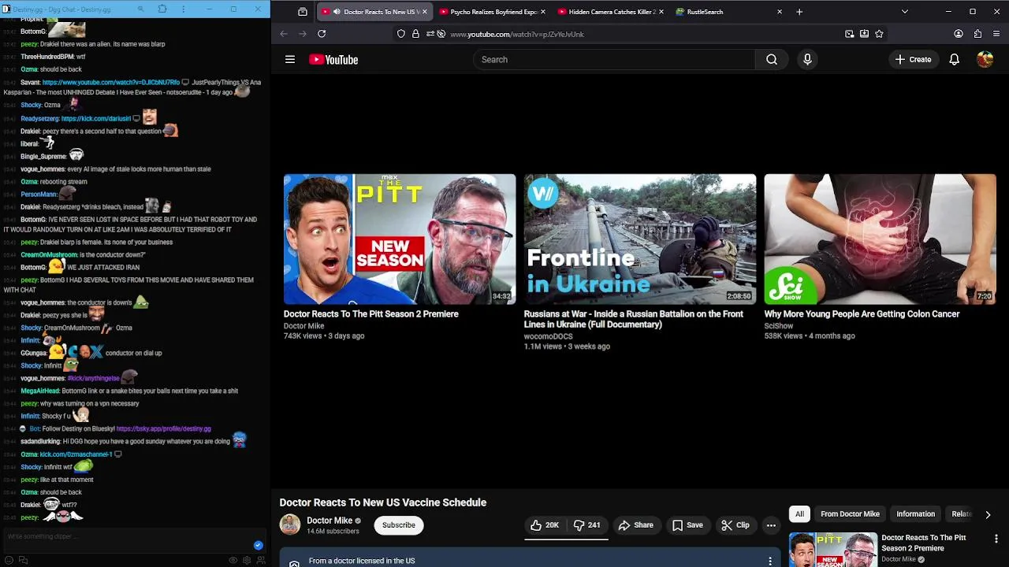This screenshot has width=1009, height=567.
Task: Open the wocomoDOCS channel link
Action: [x=548, y=336]
